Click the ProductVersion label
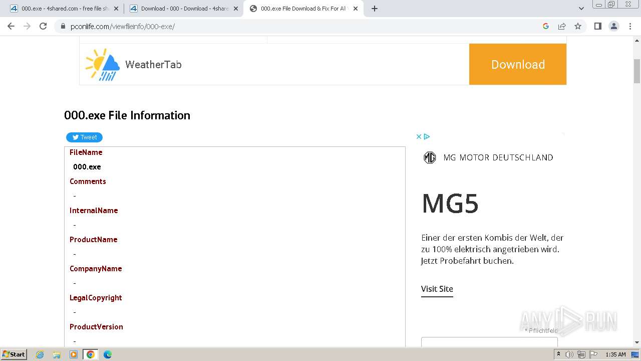Screen dimensions: 641x361 [x=96, y=327]
